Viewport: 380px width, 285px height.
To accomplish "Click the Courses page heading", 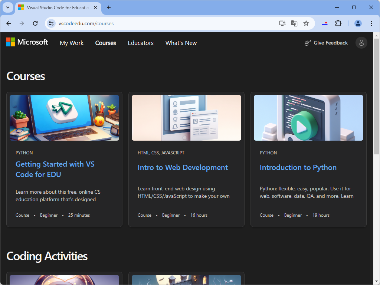I will pos(26,76).
